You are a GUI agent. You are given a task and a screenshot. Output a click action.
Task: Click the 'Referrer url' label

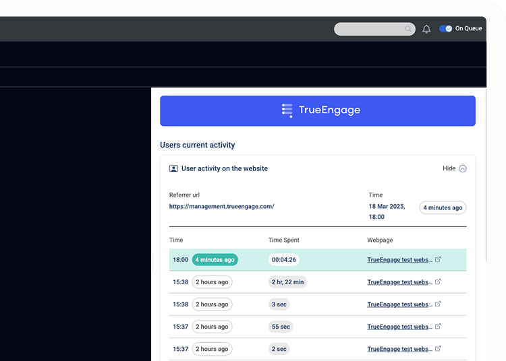pos(184,195)
